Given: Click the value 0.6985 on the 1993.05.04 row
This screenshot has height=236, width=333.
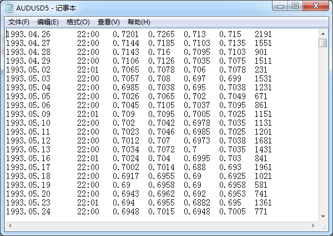Looking at the screenshot, I should click(x=126, y=88).
